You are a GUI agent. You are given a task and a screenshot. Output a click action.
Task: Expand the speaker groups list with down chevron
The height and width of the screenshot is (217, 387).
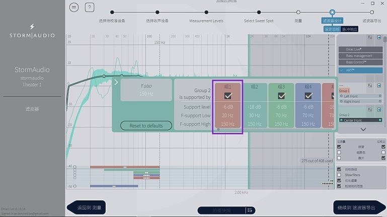(363, 129)
